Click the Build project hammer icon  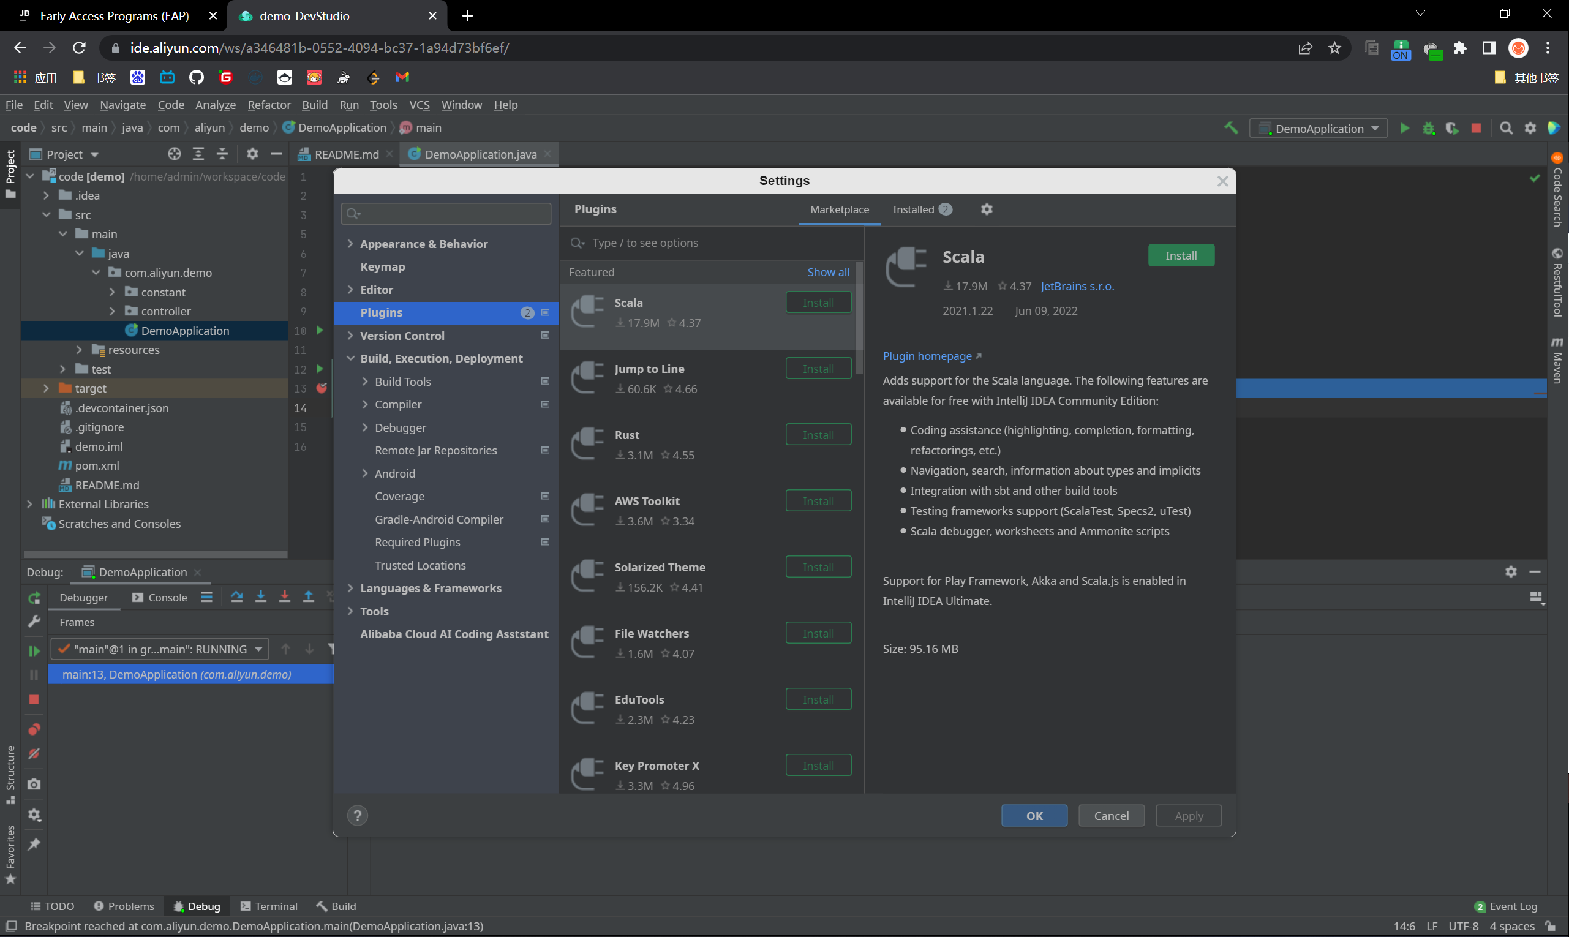(x=1230, y=128)
